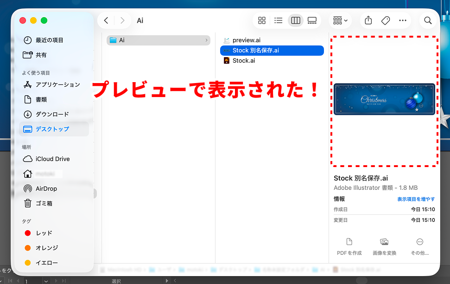The image size is (450, 284).
Task: Click the tag icon in toolbar
Action: pos(386,20)
